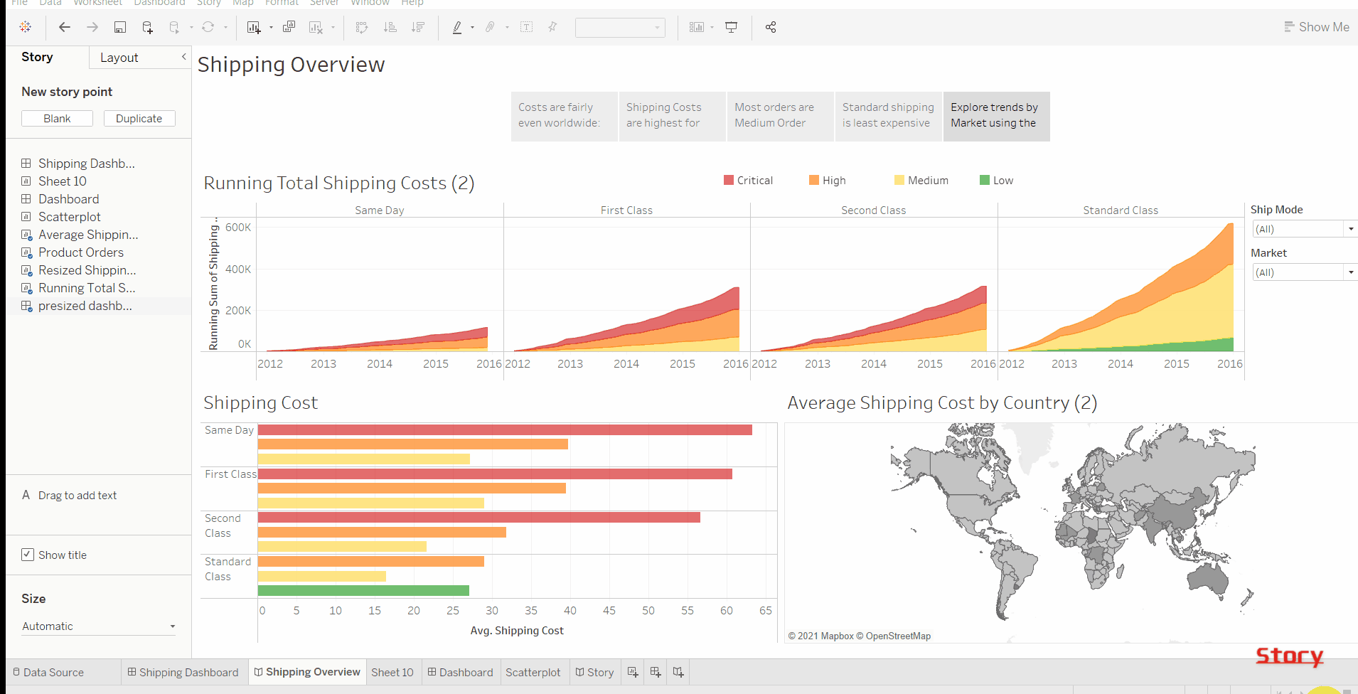Select the New Worksheet toolbar icon
The height and width of the screenshot is (694, 1358).
pos(254,27)
